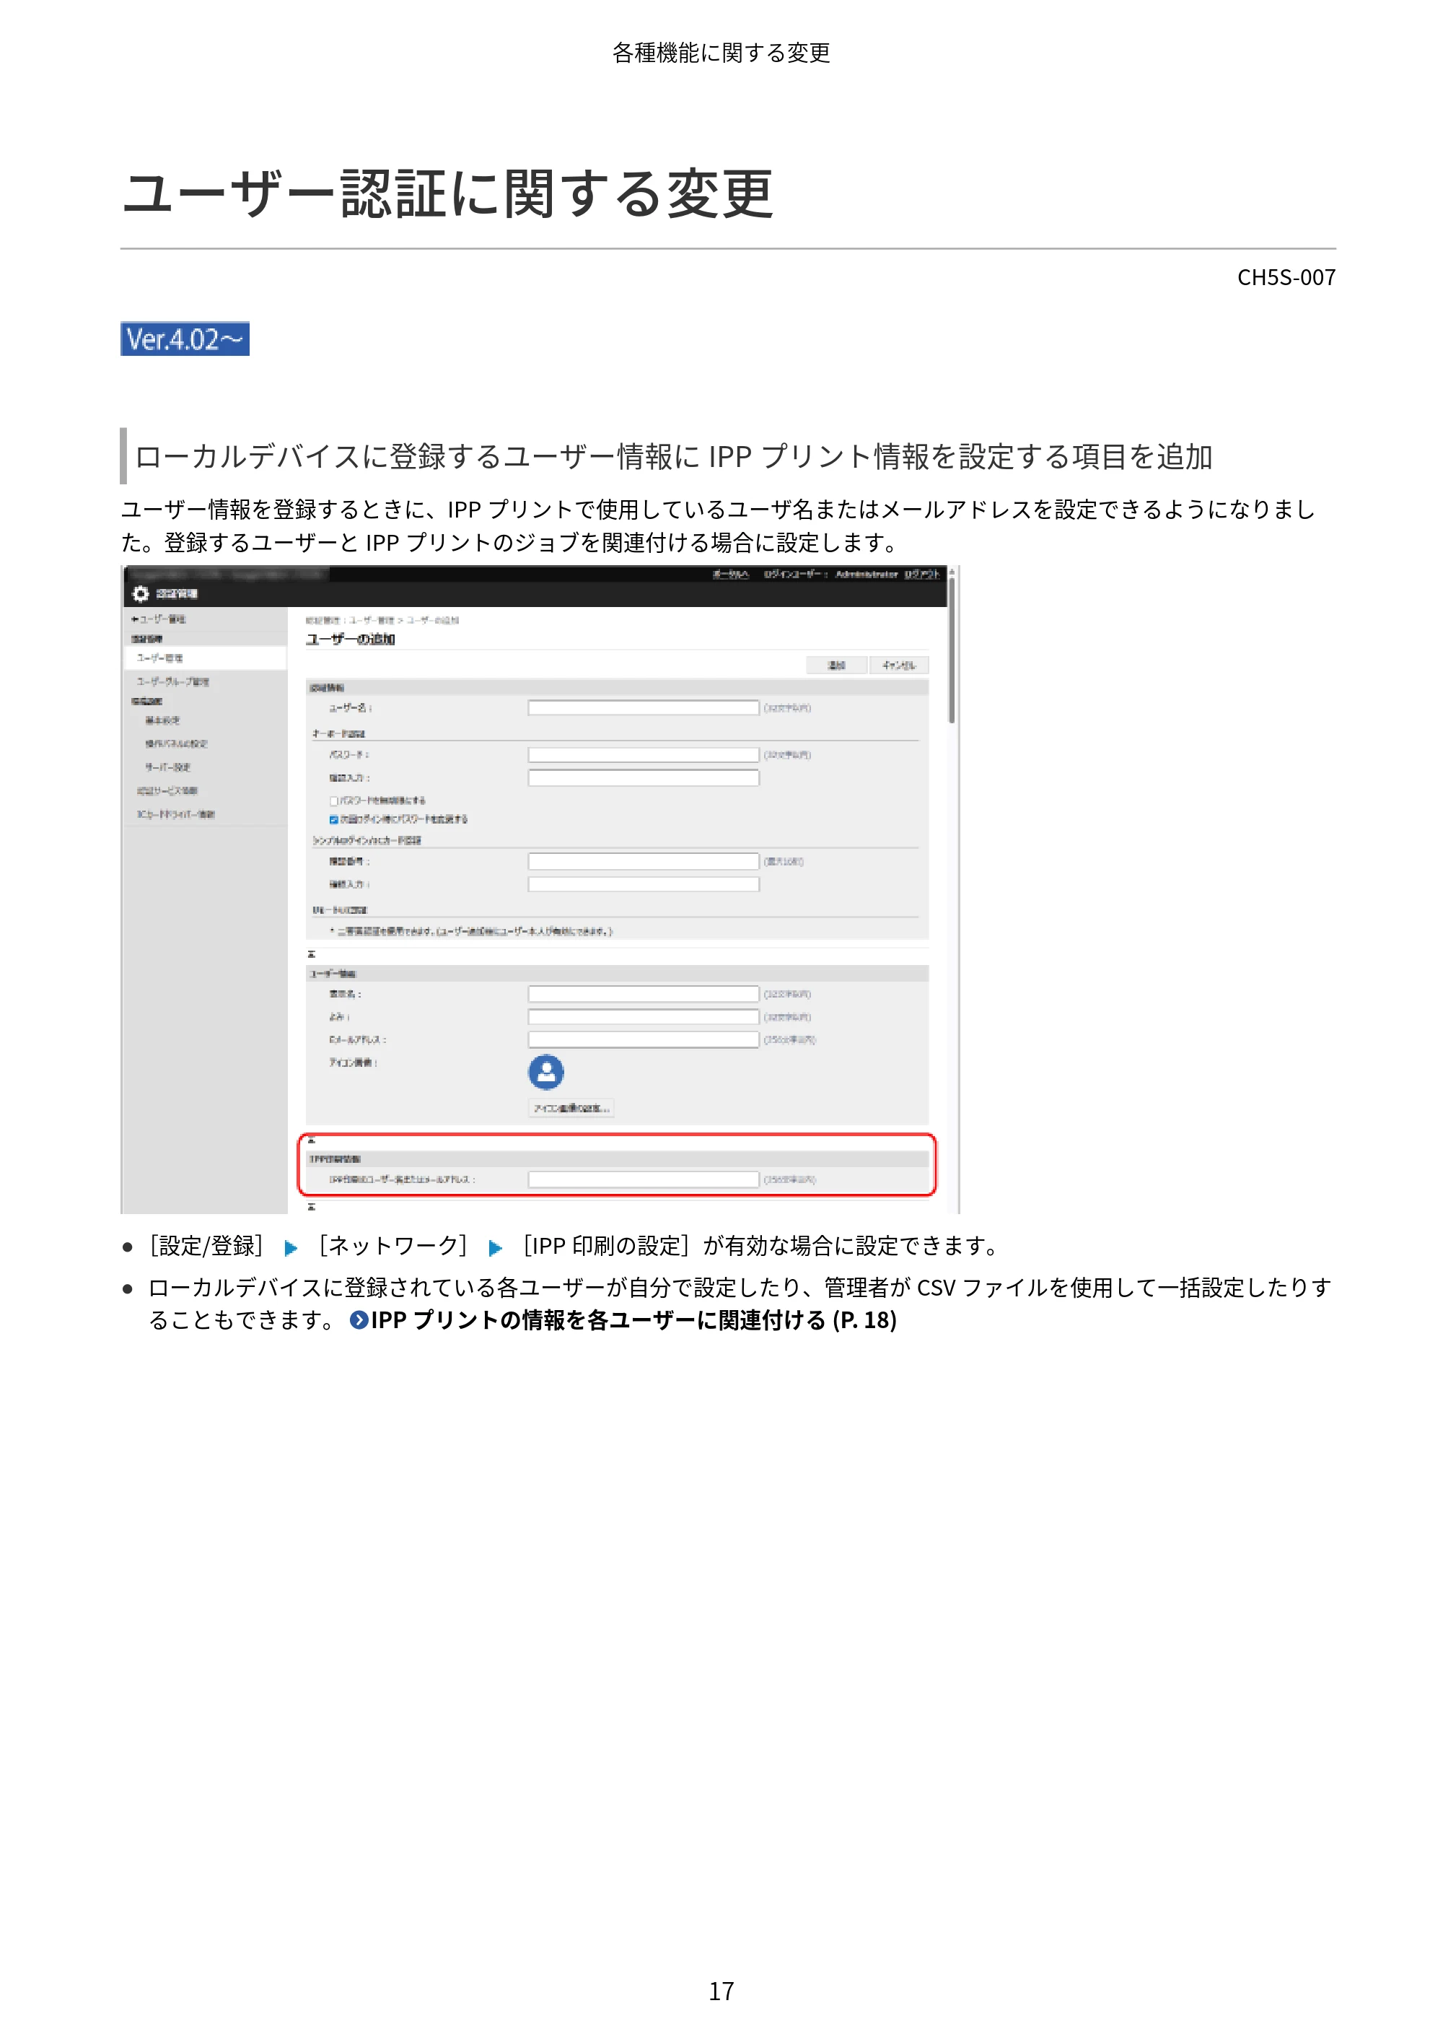Click the アイコン画像の設定... button
The height and width of the screenshot is (2042, 1443).
click(x=571, y=1108)
